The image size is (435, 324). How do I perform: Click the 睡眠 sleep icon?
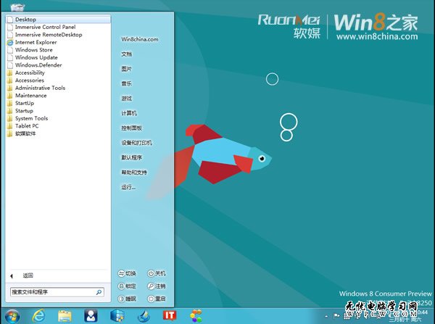[x=121, y=299]
